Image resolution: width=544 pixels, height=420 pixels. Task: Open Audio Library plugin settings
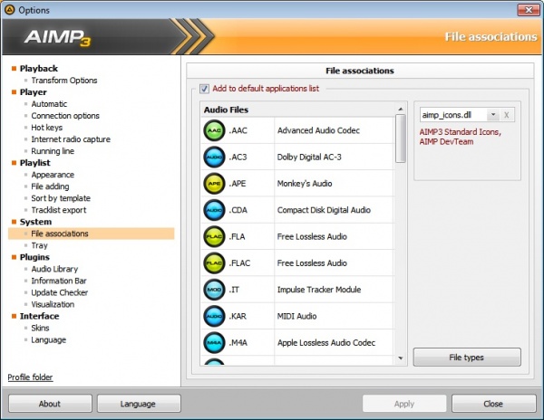point(54,269)
